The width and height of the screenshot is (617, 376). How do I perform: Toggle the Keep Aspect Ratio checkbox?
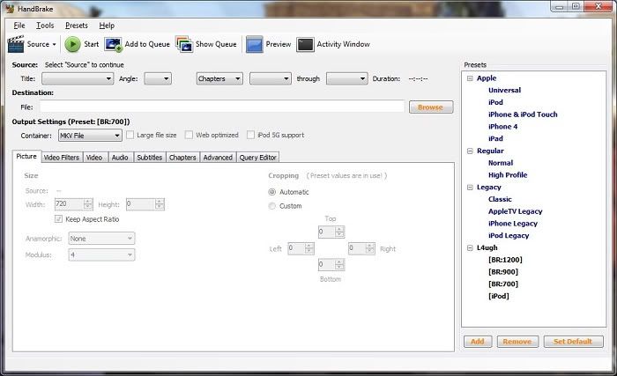tap(59, 219)
